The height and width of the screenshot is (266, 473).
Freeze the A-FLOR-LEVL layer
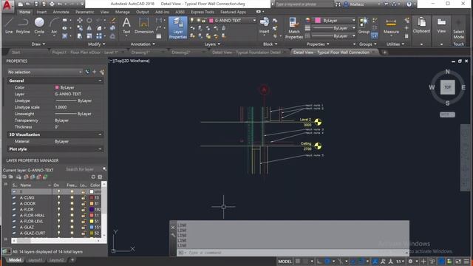point(72,222)
